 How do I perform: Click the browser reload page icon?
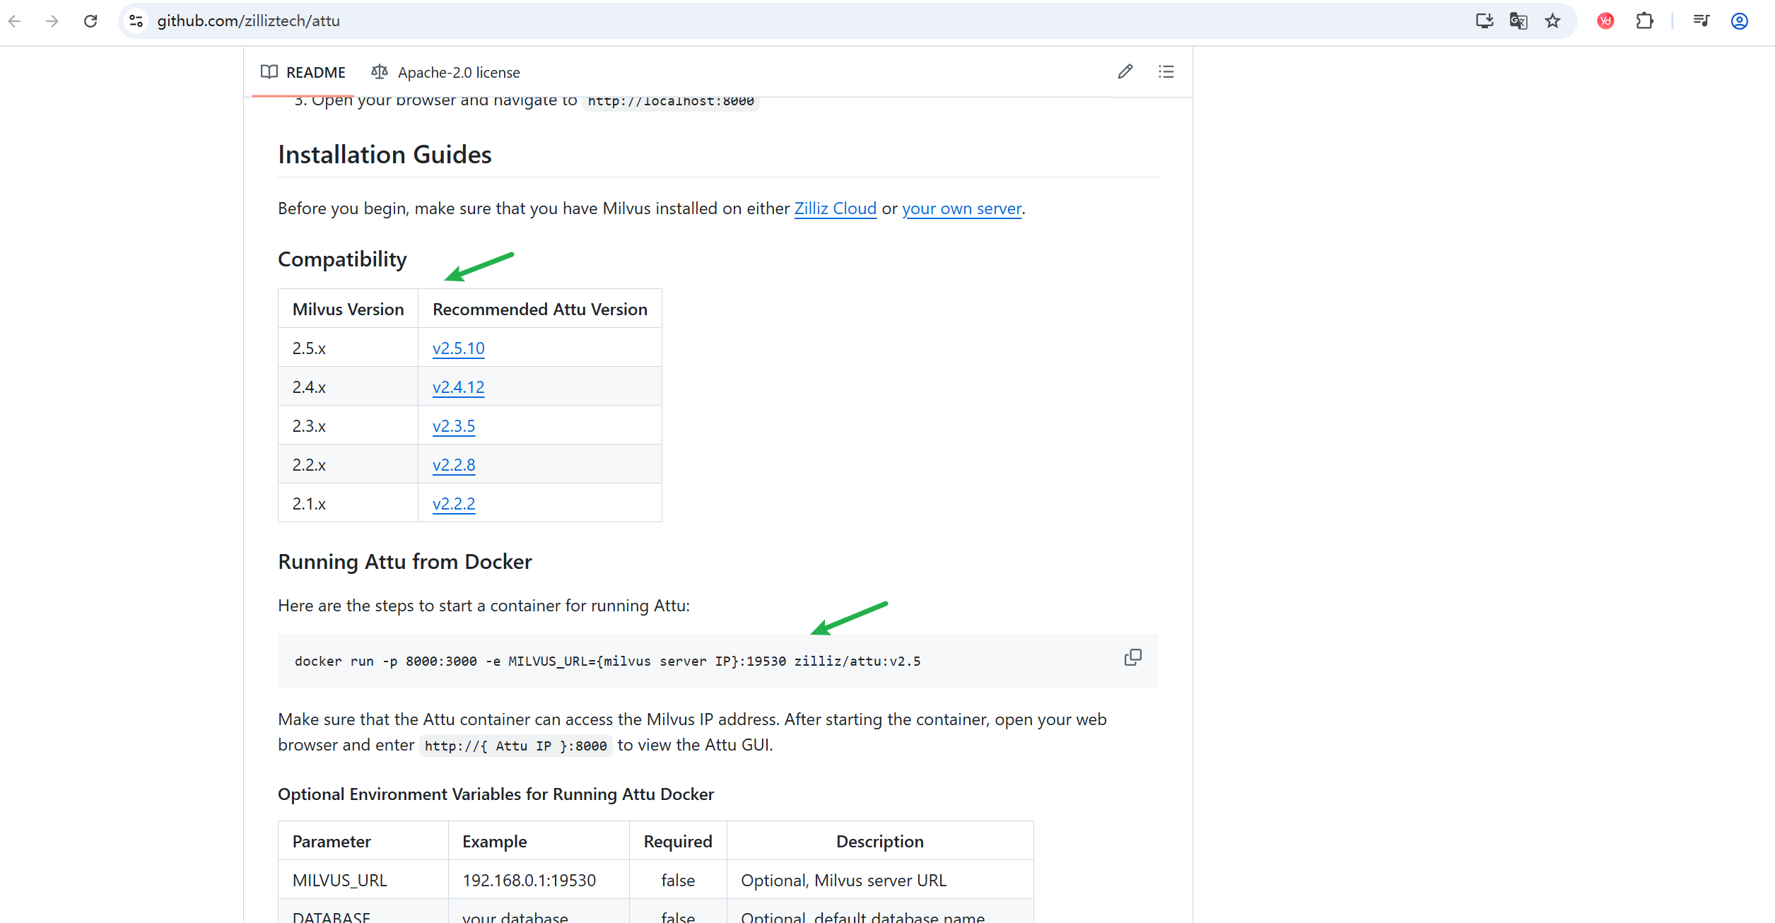coord(90,21)
